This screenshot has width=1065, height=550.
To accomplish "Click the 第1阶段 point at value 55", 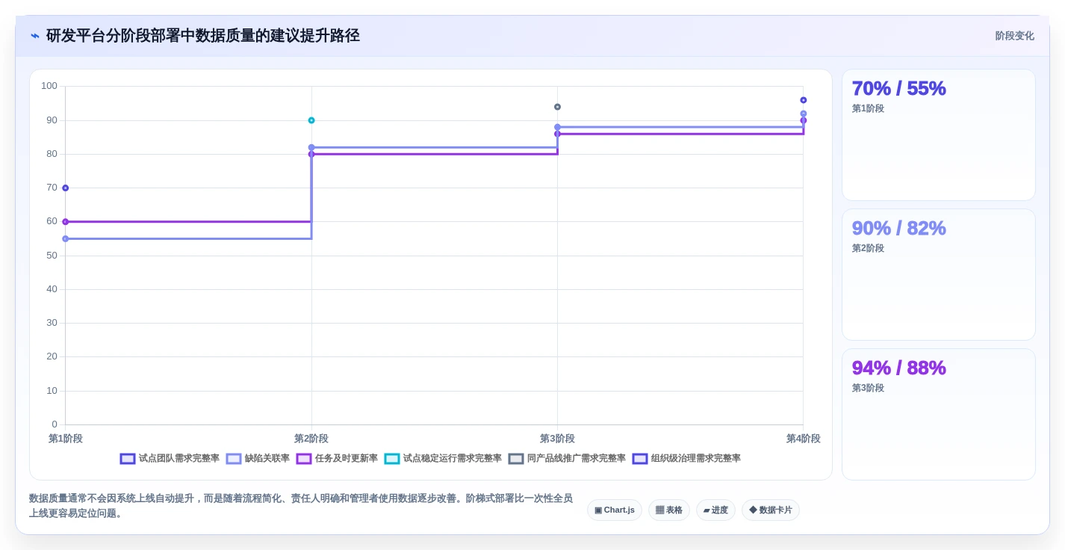I will click(66, 239).
